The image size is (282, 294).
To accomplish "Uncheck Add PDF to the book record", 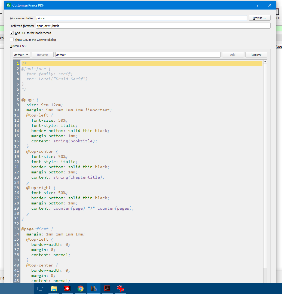I will point(12,33).
